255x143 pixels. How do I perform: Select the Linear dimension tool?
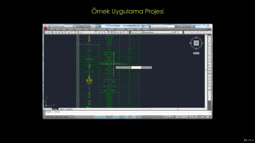pyautogui.click(x=210, y=37)
